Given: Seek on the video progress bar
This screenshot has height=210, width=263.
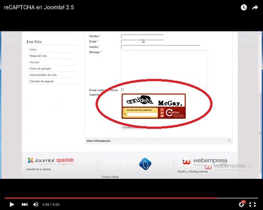Looking at the screenshot, I should coord(131,198).
